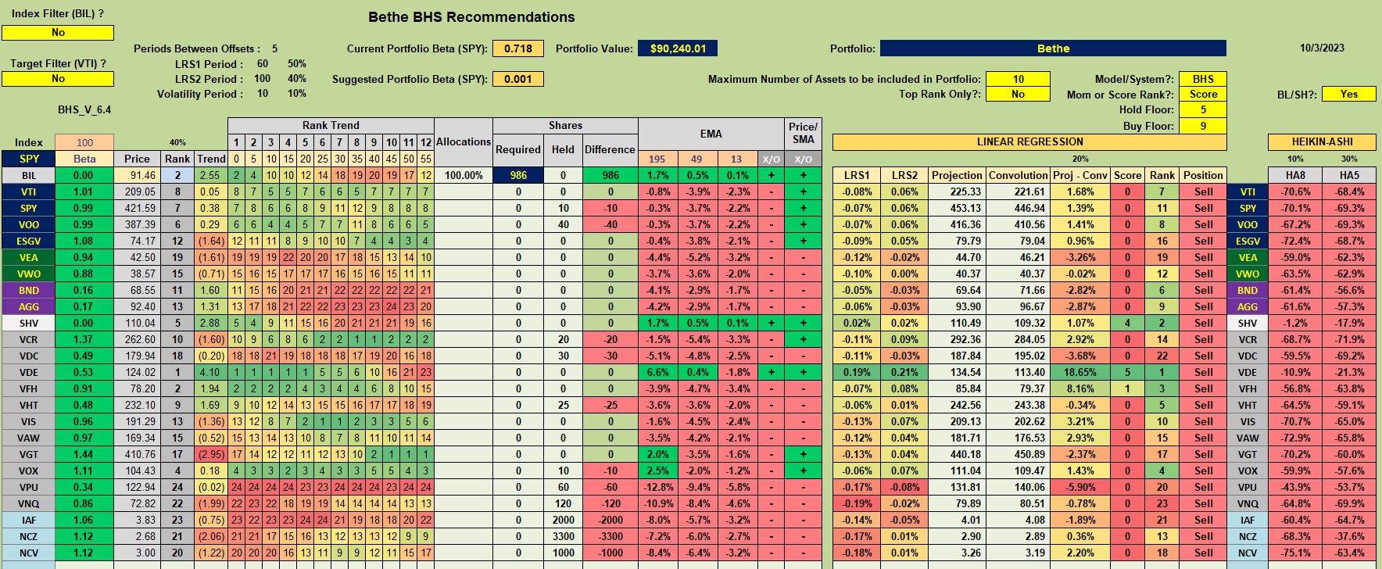Click the Rank Trend header cell

(x=331, y=126)
